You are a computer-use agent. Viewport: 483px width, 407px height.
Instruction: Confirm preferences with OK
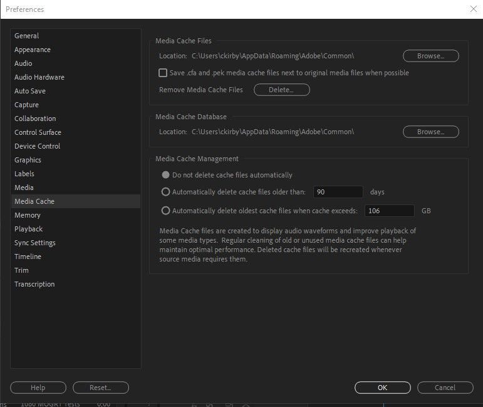[383, 388]
